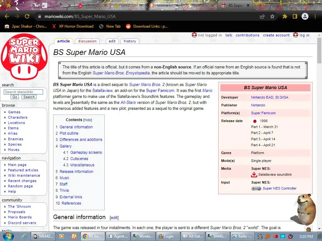Click the Search button in sidebar

[29, 97]
